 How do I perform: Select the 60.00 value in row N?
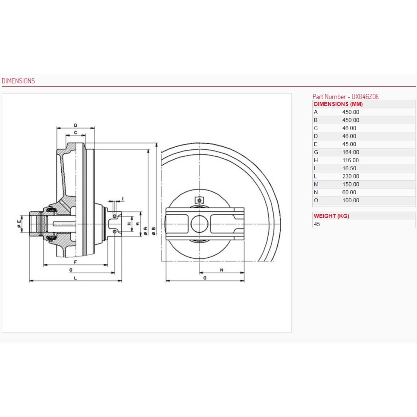coord(349,192)
